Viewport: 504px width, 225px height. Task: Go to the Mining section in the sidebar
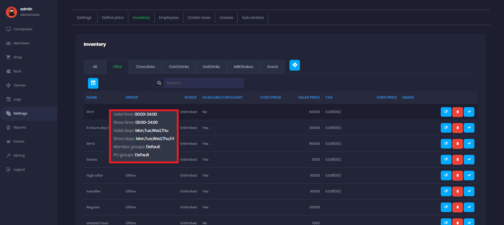[19, 156]
